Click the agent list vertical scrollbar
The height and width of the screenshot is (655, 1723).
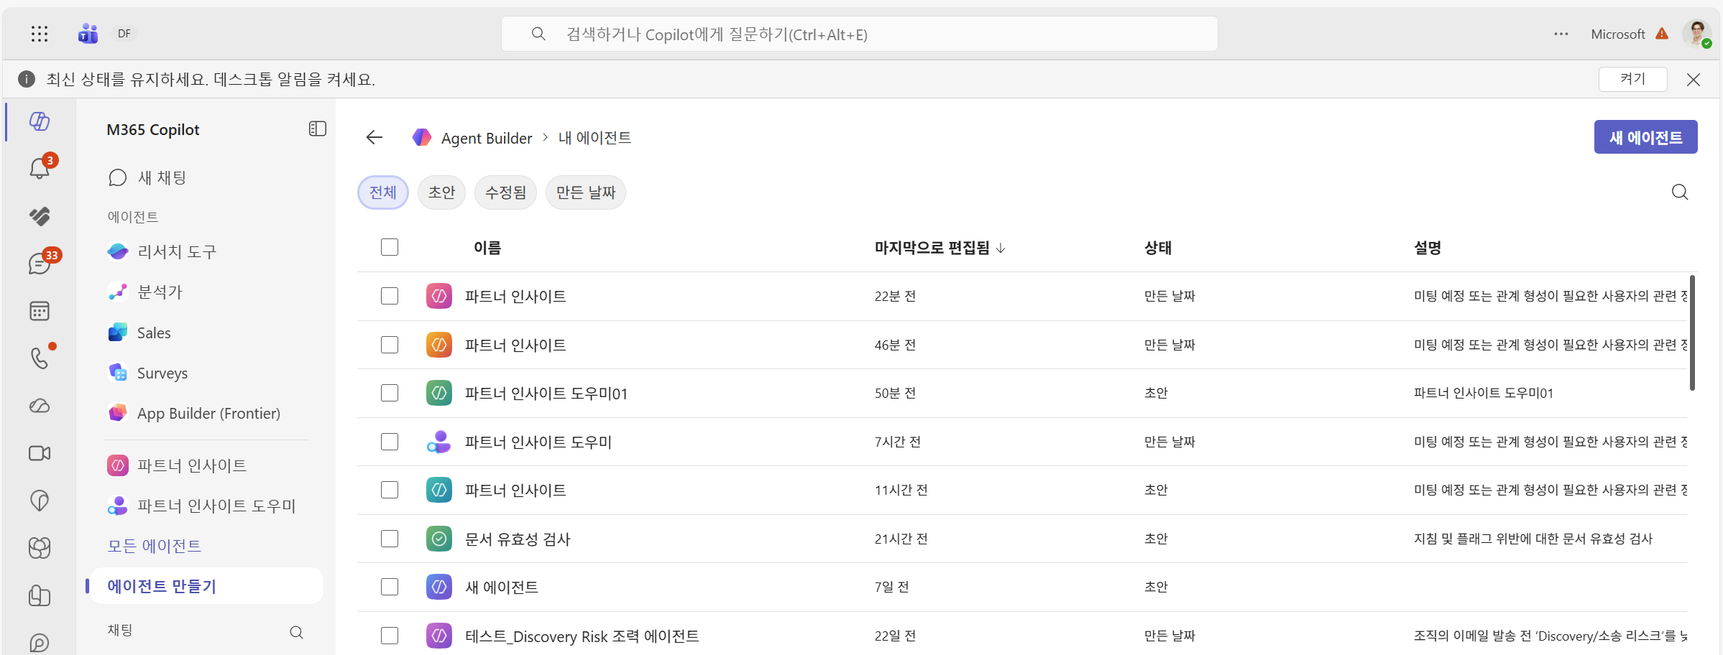tap(1692, 333)
